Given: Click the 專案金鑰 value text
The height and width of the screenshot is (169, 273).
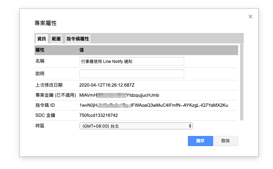Looking at the screenshot, I should click(x=119, y=95).
